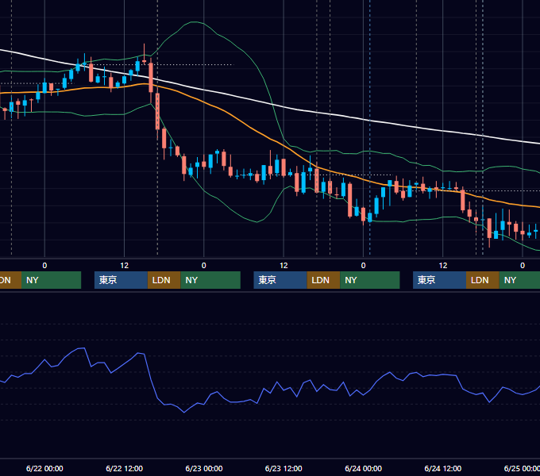Select the LDN session block after 6/23 12:00

tap(324, 280)
